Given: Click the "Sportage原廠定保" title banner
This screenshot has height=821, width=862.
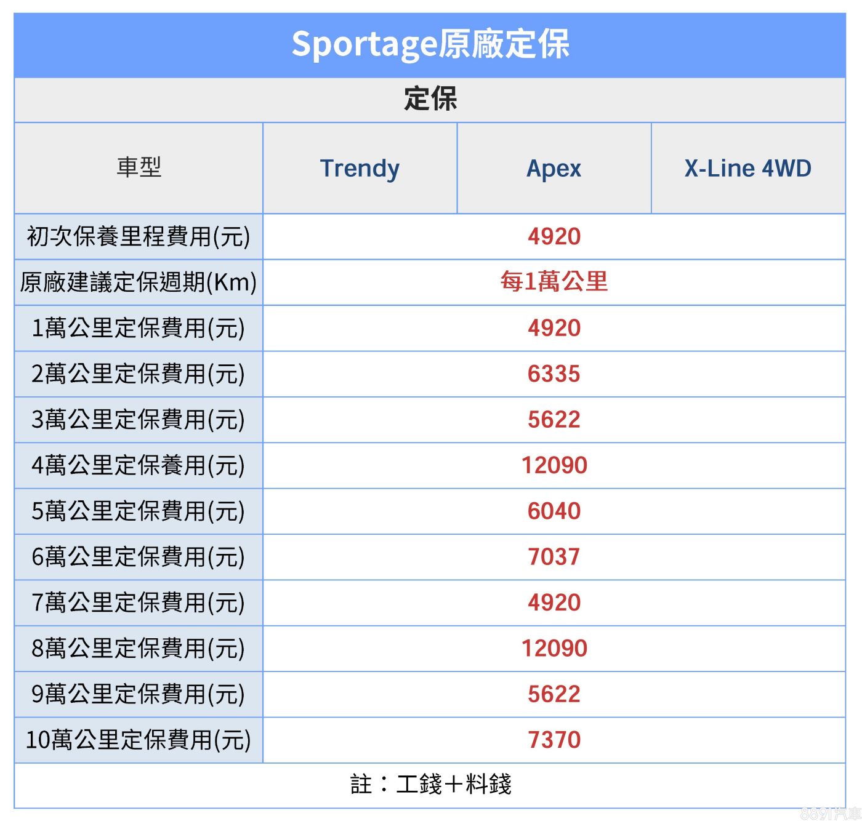Looking at the screenshot, I should click(430, 44).
